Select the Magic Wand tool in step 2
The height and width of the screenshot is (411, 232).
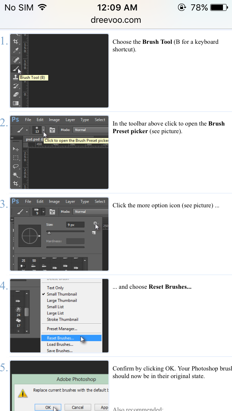(16, 175)
